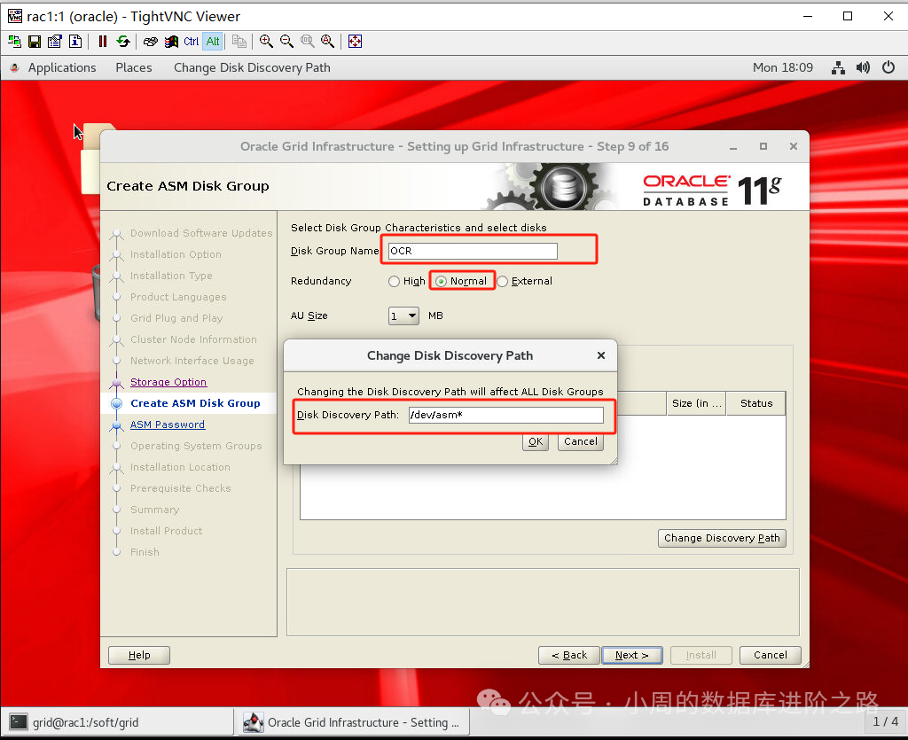Screen dimensions: 908x740
Task: Click the Applications menu foot icon
Action: [15, 67]
